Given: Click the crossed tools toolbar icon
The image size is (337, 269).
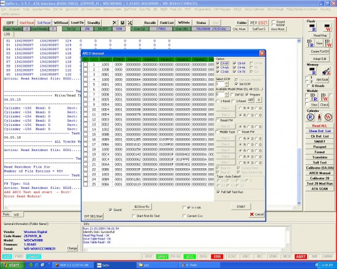Looking at the screenshot, I should click(130, 23).
